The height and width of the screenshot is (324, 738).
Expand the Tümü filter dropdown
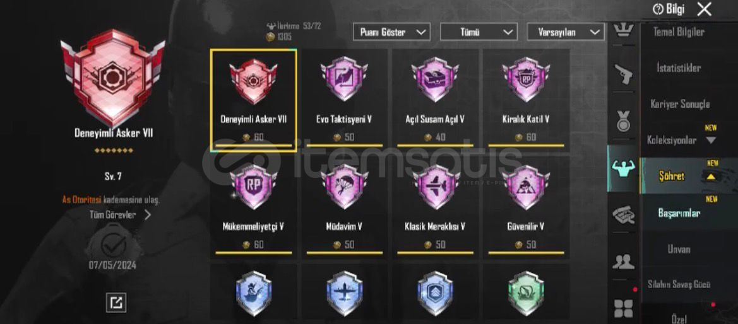tap(479, 32)
